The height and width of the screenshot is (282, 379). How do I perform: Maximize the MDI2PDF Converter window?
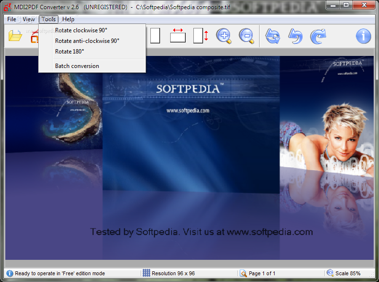coord(346,5)
